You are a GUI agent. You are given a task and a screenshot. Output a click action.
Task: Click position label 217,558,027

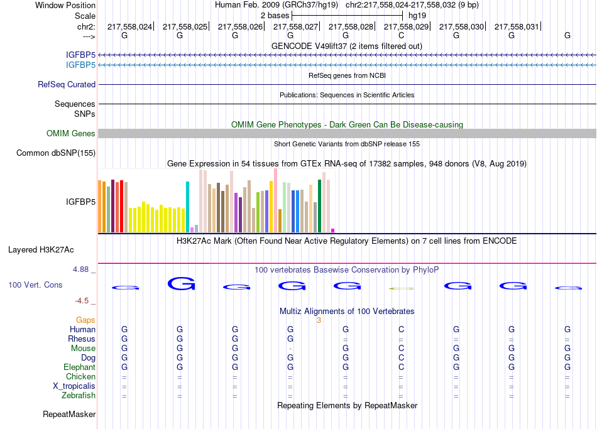(295, 26)
